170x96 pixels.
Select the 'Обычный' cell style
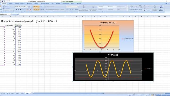[x=112, y=7]
